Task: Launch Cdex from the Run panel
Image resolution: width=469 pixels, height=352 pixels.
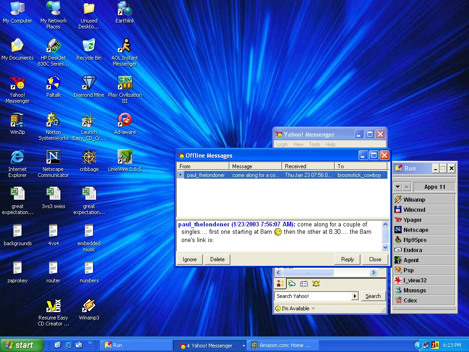Action: (x=424, y=300)
